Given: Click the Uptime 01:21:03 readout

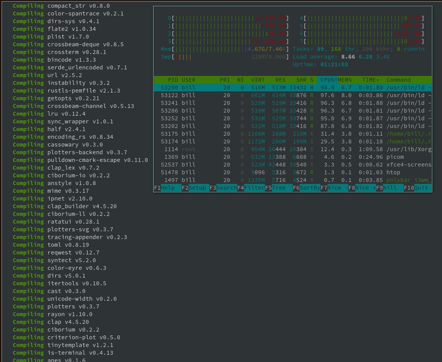Looking at the screenshot, I should click(x=320, y=64).
